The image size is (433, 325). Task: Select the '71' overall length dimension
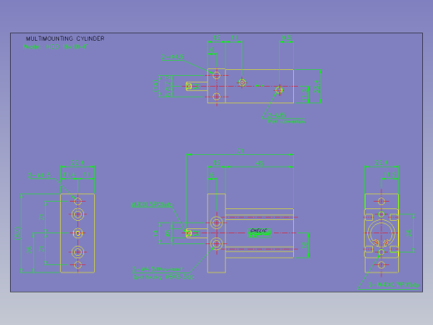pyautogui.click(x=241, y=151)
